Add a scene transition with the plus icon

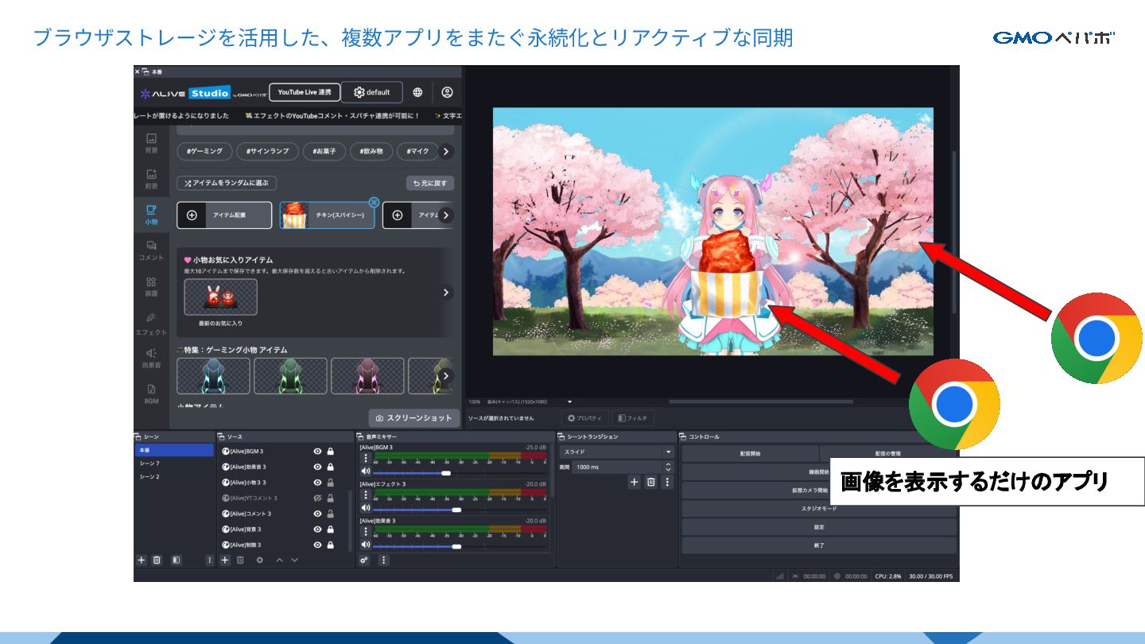634,482
